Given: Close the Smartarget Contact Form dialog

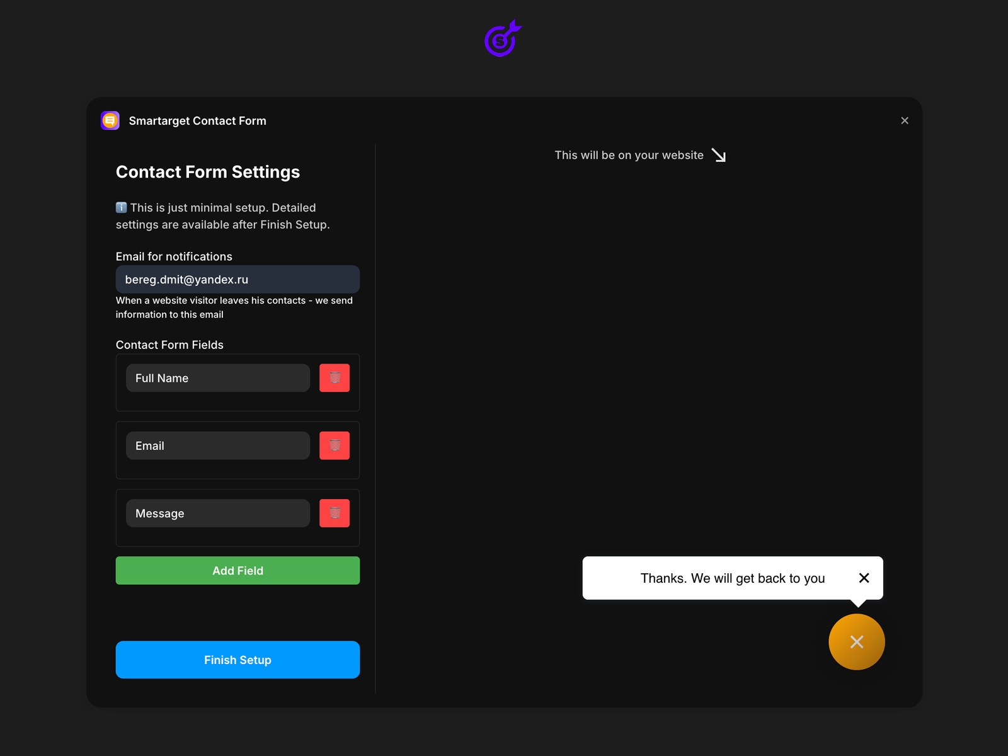Looking at the screenshot, I should click(905, 120).
